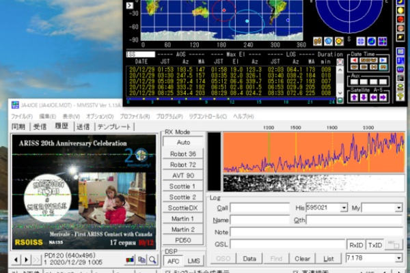Select Scottie 1 RX mode
This screenshot has height=273, width=410.
tap(183, 186)
